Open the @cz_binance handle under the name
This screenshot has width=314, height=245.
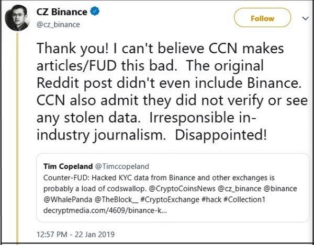(56, 25)
